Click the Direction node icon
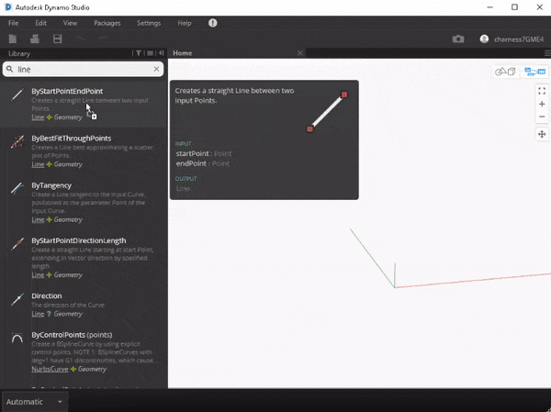Image resolution: width=551 pixels, height=412 pixels. (x=17, y=299)
